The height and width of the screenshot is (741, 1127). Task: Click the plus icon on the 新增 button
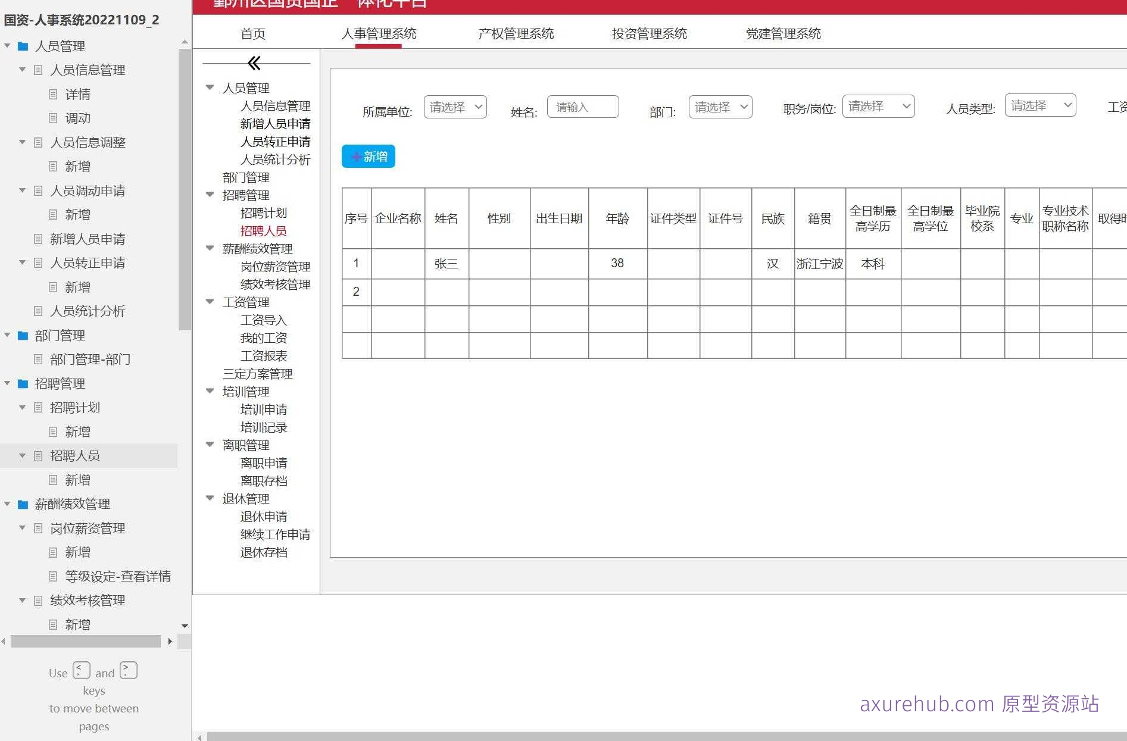355,157
